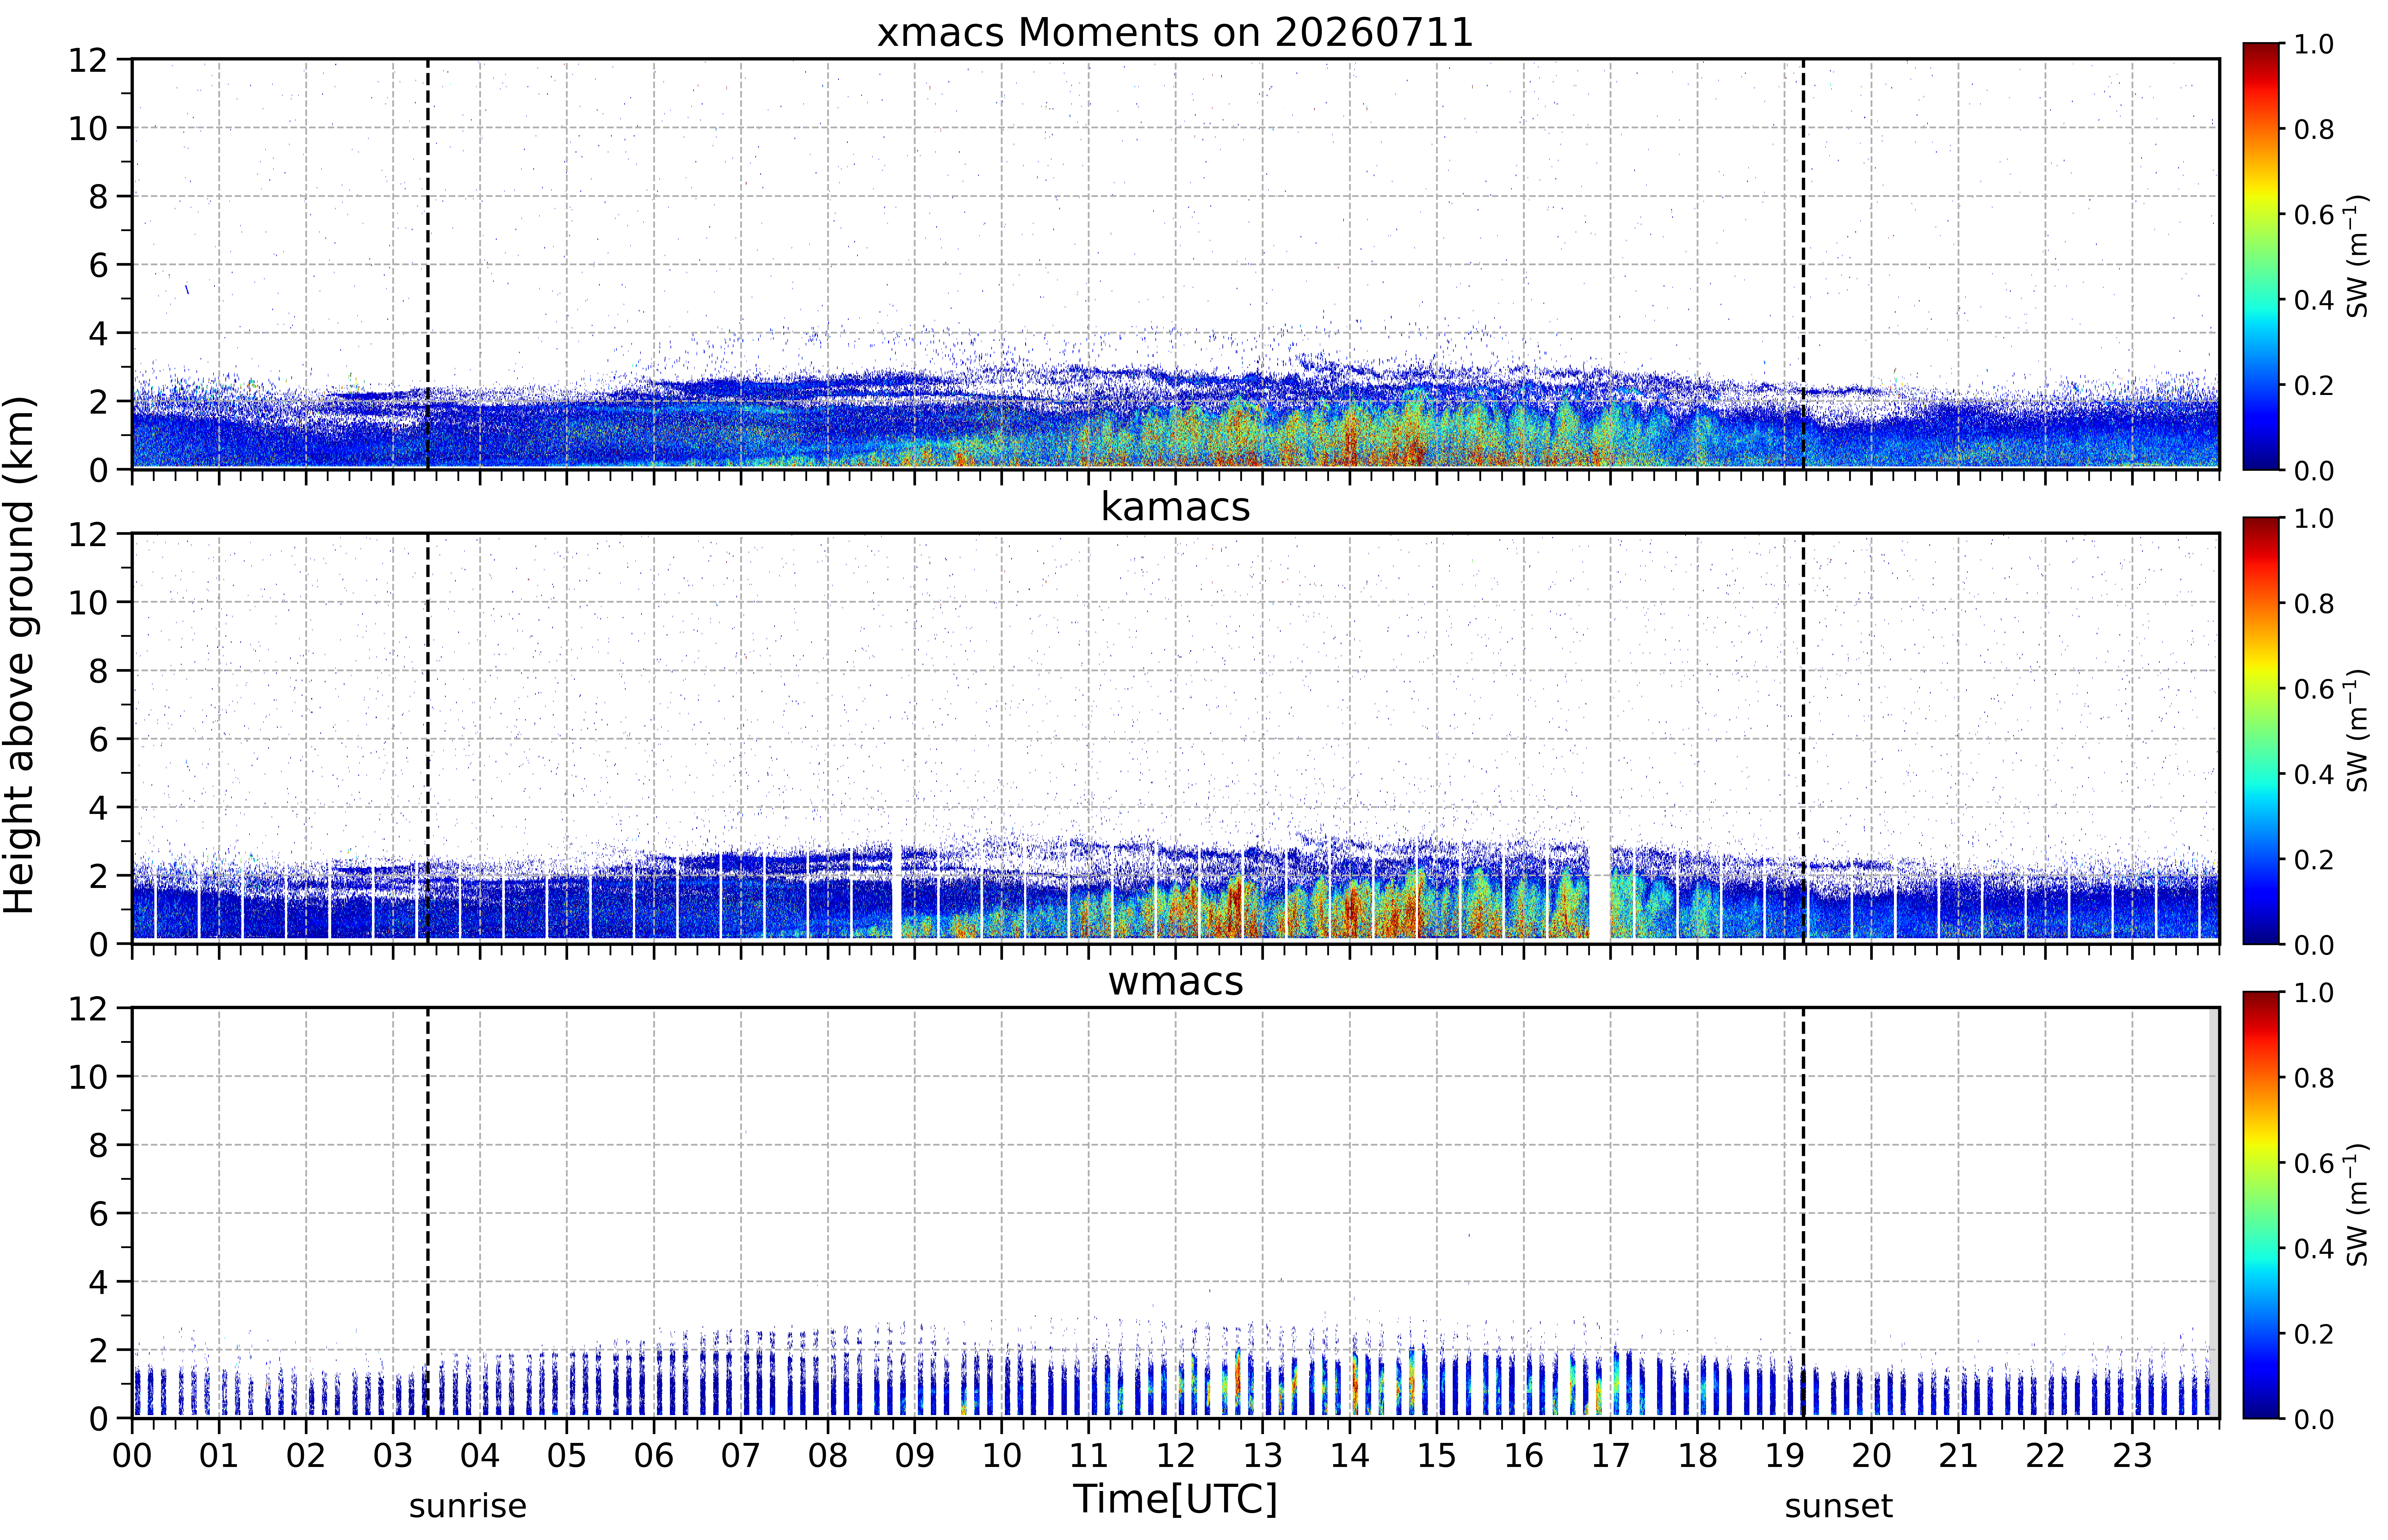Screen dimensions: 2388x1540
Task: Click the '23' time tick label
Action: (x=2133, y=1456)
